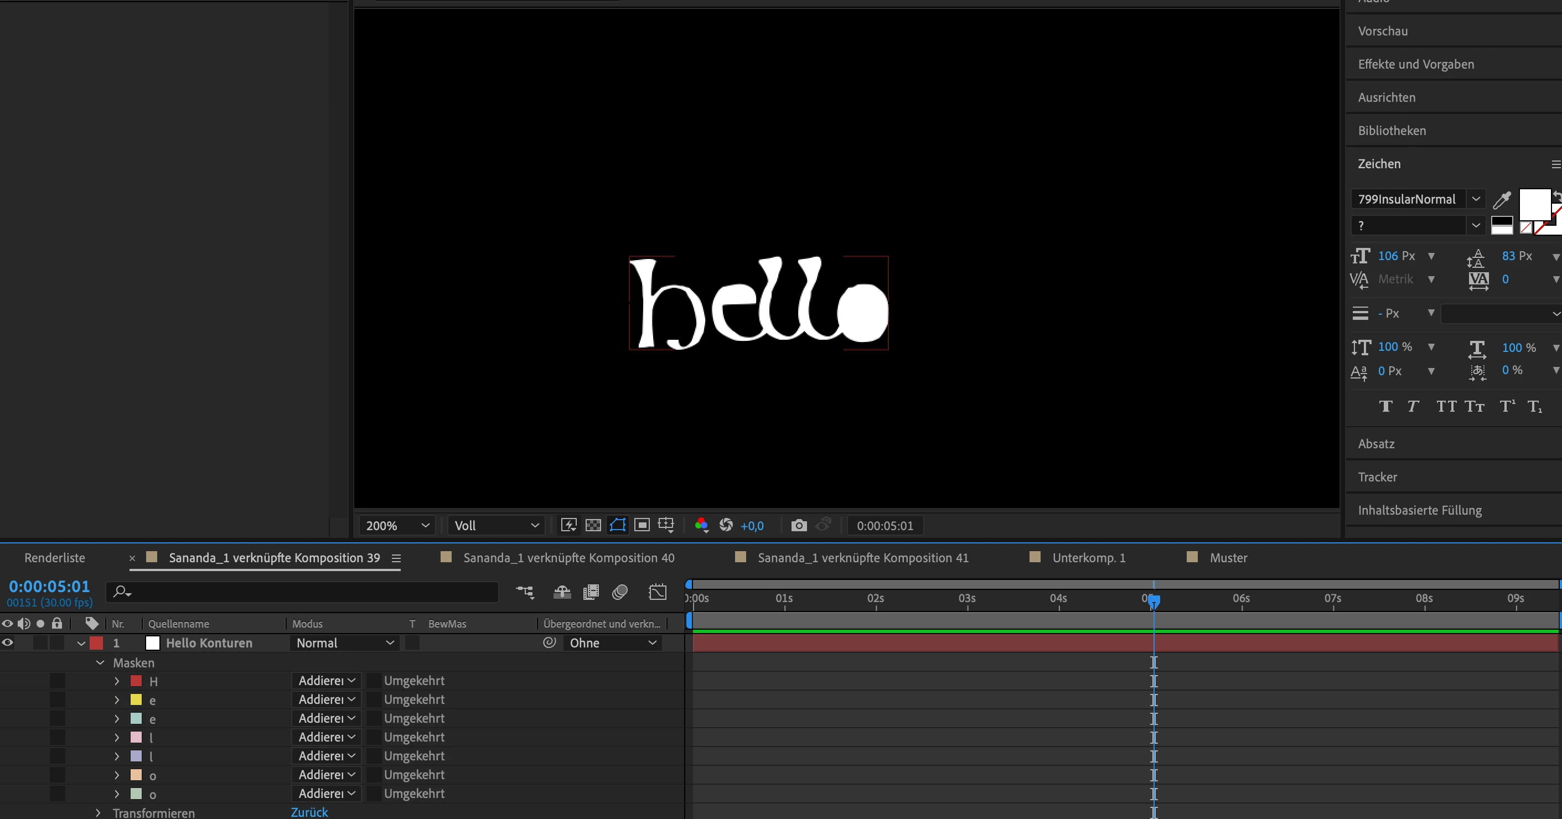
Task: Open the Effekte und Vorgaben panel
Action: tap(1415, 64)
